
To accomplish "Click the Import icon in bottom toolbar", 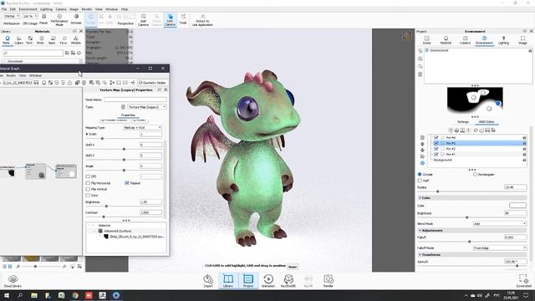I will click(208, 281).
